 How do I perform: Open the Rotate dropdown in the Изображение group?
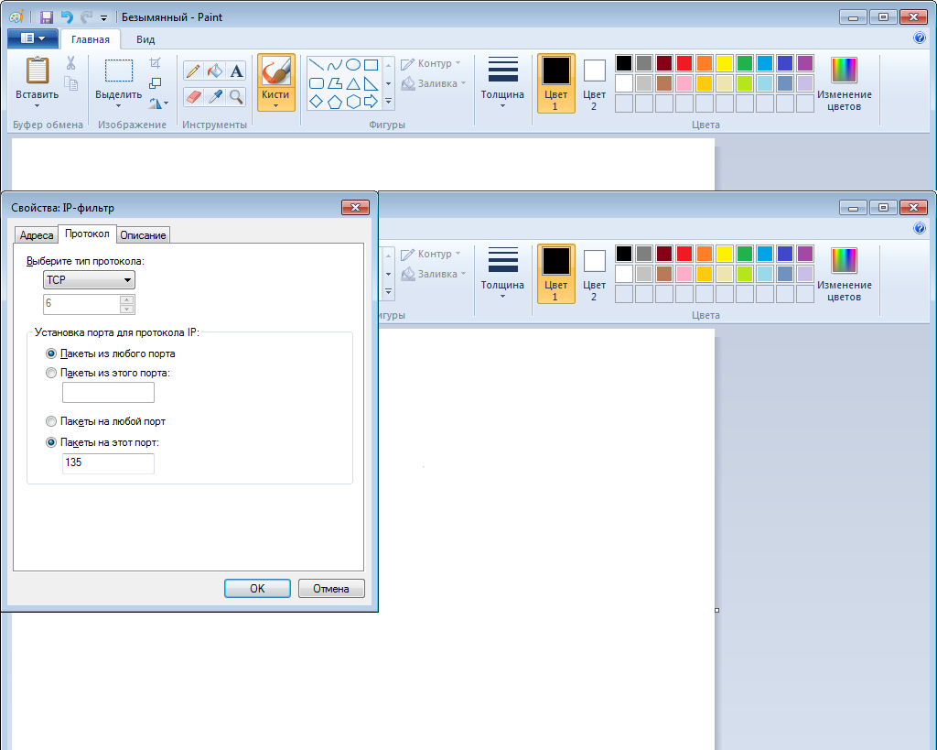click(x=158, y=103)
